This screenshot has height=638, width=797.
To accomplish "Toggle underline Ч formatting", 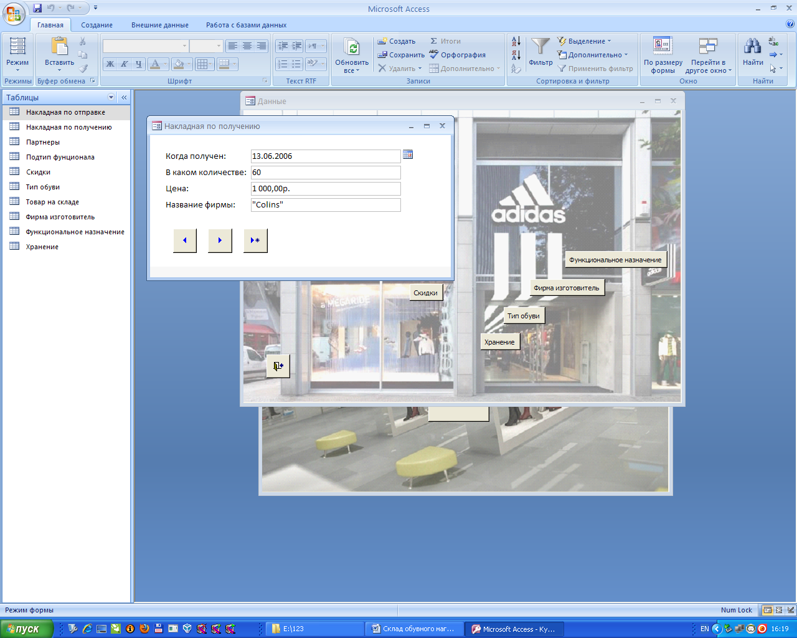I will 138,64.
